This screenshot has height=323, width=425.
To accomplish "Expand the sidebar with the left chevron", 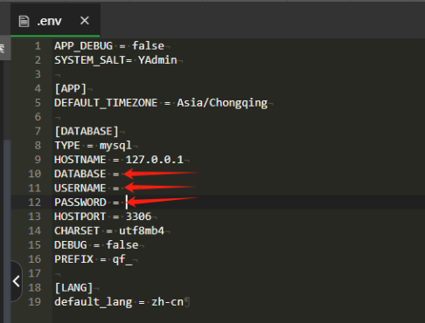I will click(17, 281).
